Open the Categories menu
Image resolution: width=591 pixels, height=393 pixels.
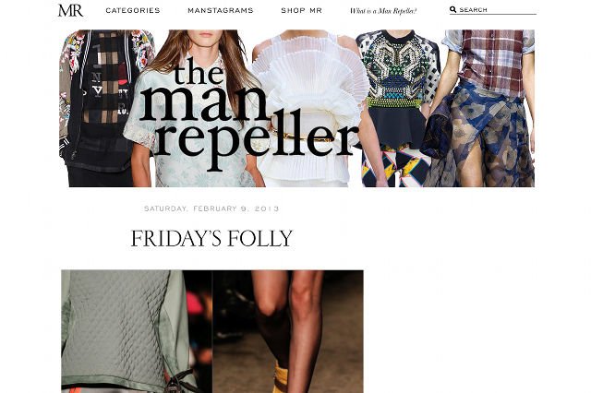[133, 10]
